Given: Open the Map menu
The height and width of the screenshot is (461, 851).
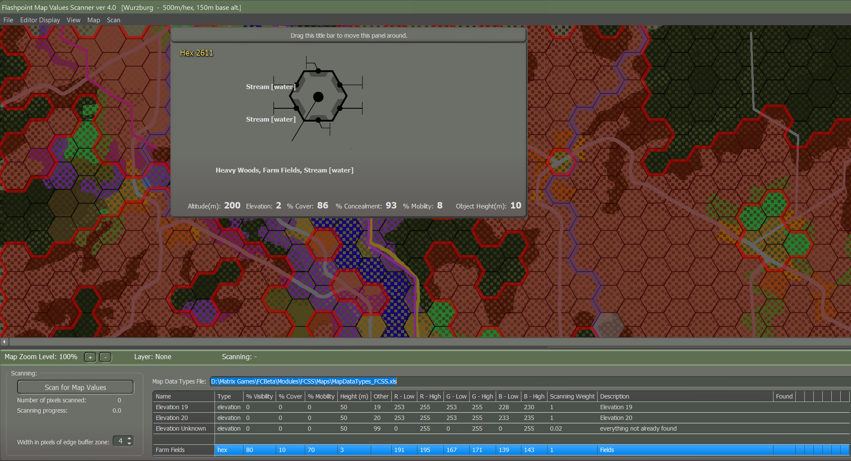Looking at the screenshot, I should click(x=93, y=20).
